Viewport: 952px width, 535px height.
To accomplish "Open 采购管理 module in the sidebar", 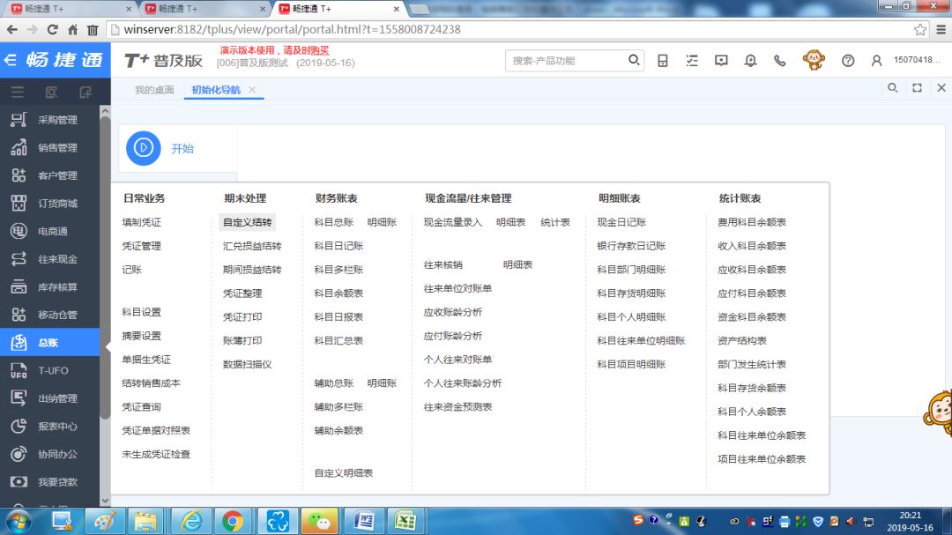I will tap(57, 120).
